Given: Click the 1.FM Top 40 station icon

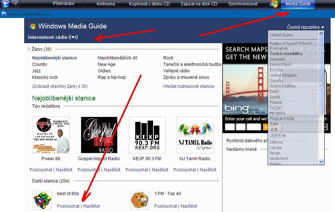Looking at the screenshot, I should tap(140, 200).
